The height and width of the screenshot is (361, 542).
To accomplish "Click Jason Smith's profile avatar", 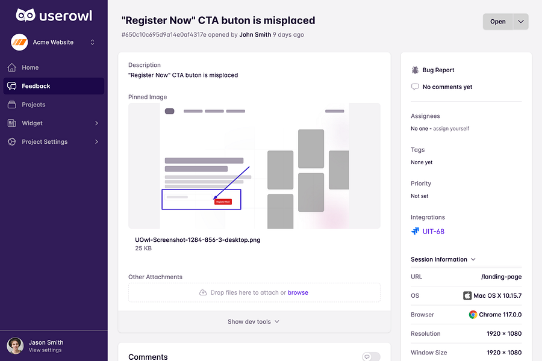I will [15, 346].
